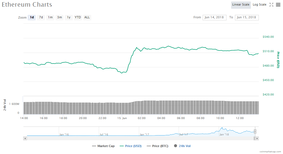Select 1d zoom range
The width and height of the screenshot is (283, 154).
coord(32,17)
